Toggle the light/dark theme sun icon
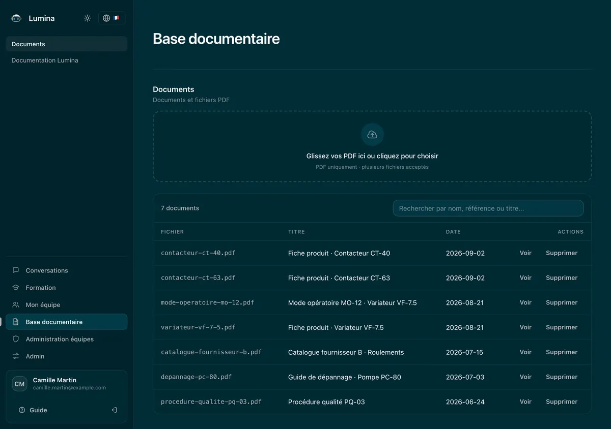 [88, 18]
